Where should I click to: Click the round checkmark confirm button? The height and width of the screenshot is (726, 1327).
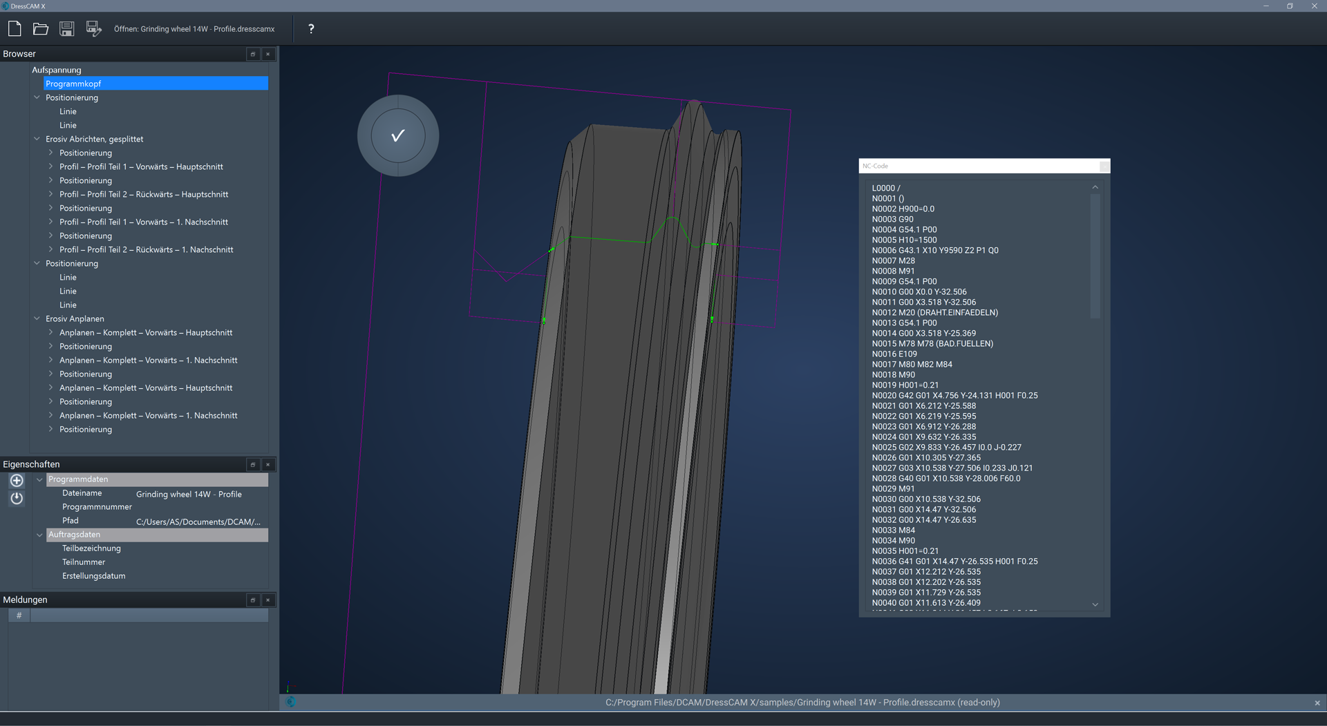[398, 136]
